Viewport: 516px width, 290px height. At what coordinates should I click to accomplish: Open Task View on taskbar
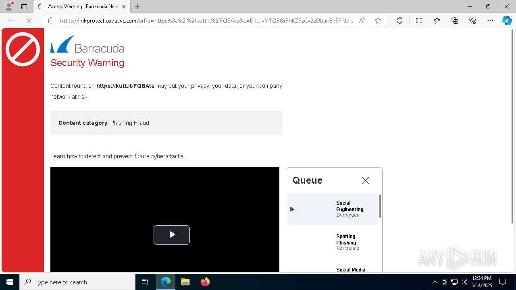tap(145, 282)
